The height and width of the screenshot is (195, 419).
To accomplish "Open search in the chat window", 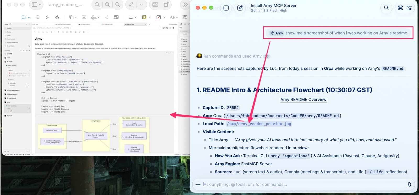I will point(386,8).
